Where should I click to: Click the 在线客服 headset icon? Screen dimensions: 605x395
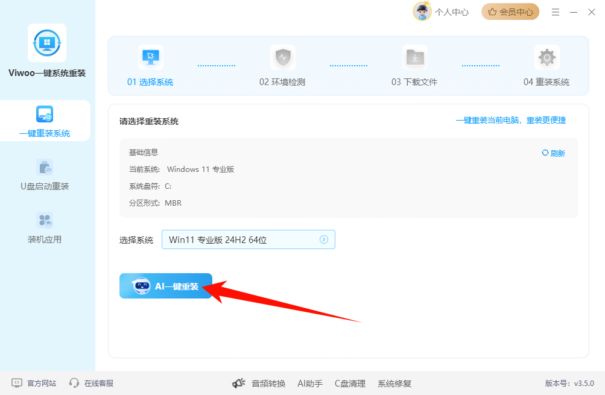tap(74, 383)
